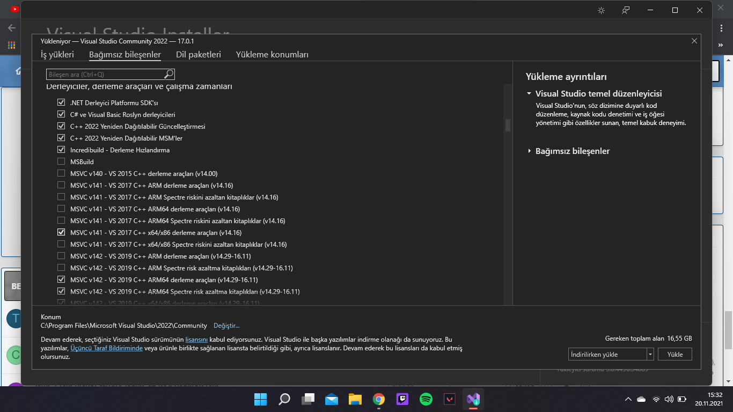Select the Bağımsız bileşenler tab
This screenshot has height=412, width=733.
pos(125,55)
